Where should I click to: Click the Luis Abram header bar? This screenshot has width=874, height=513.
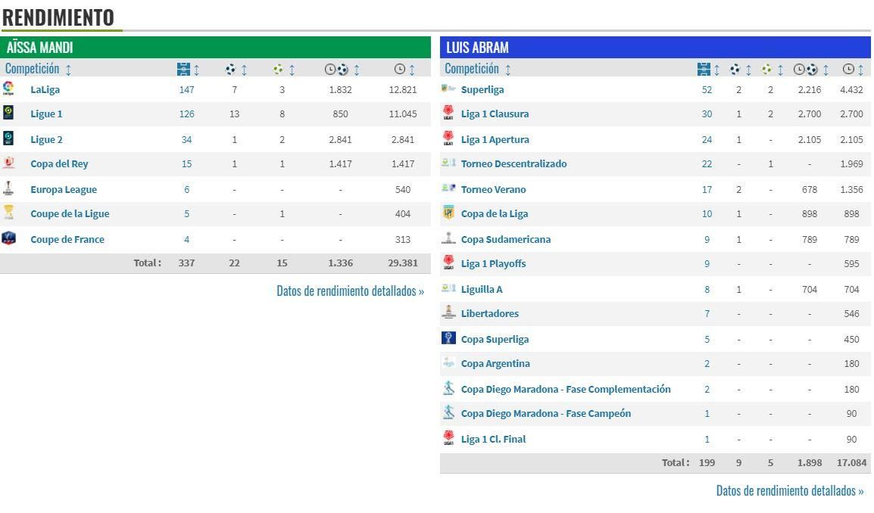coord(654,47)
